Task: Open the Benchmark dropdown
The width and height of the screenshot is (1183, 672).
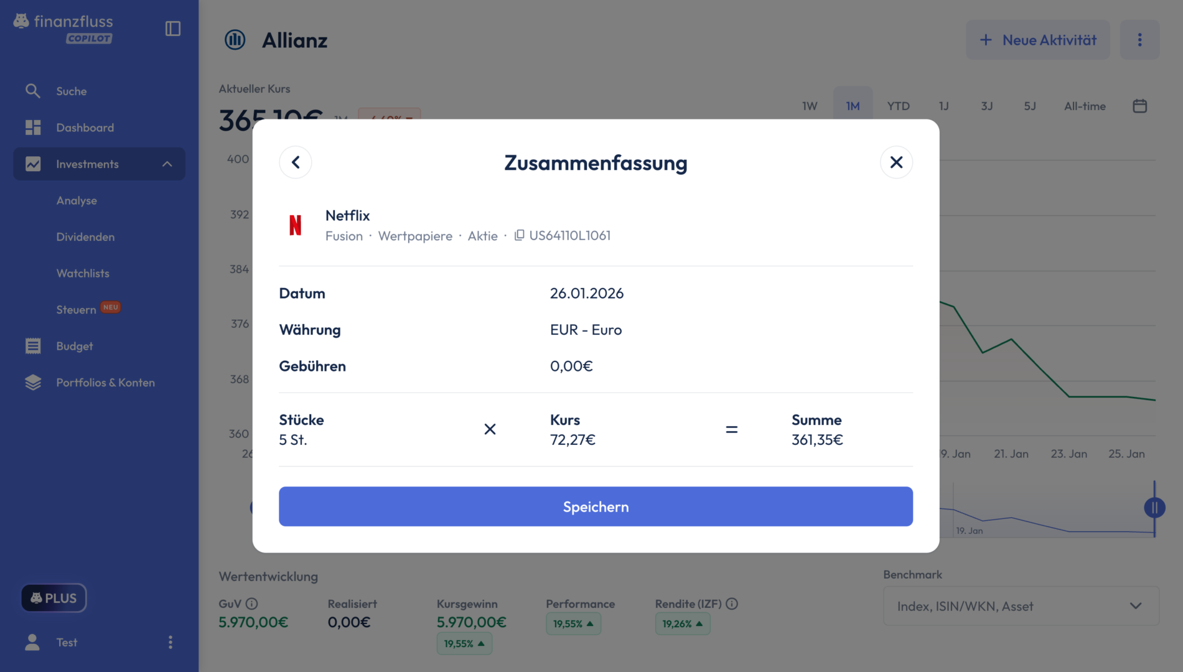Action: coord(1021,606)
